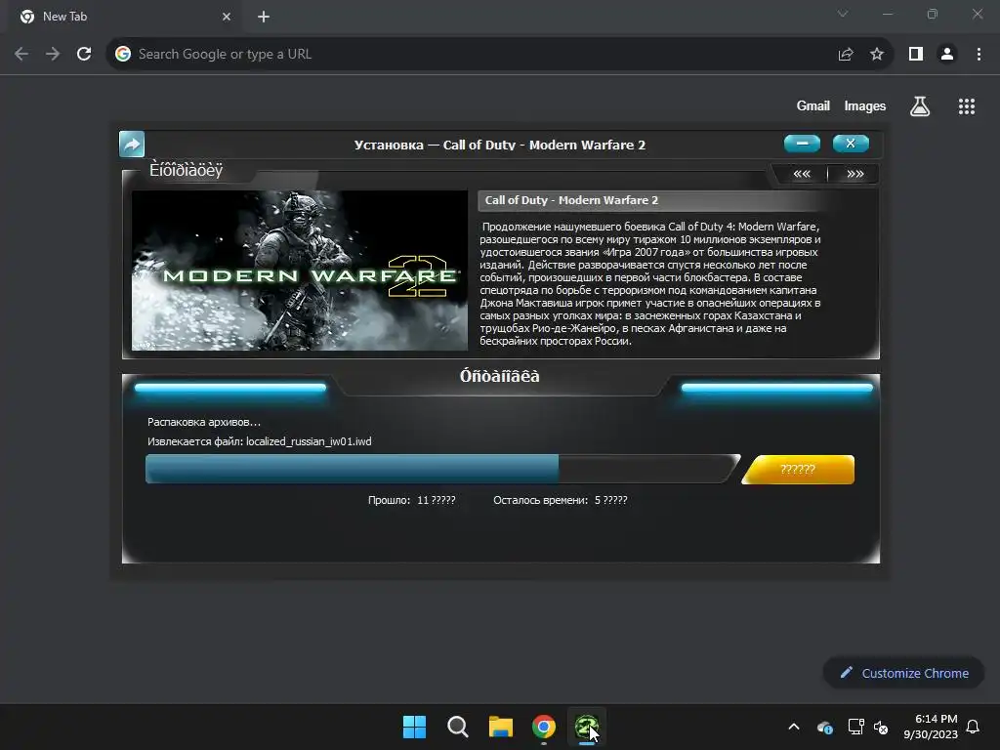This screenshot has height=750, width=1000.
Task: Open the Images link
Action: coord(865,105)
